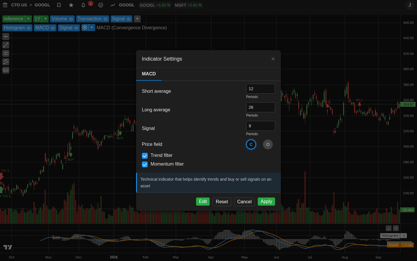Viewport: 417px width, 261px height.
Task: Click the Reset button
Action: tap(222, 202)
